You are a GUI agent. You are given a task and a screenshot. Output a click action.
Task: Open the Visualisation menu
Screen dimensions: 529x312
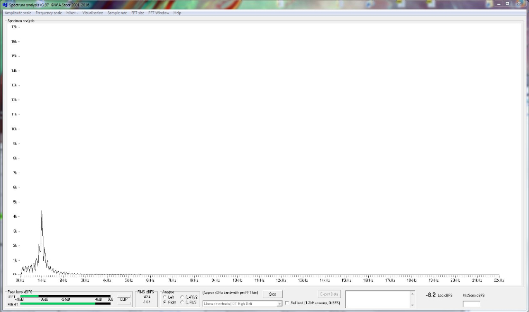pos(93,13)
